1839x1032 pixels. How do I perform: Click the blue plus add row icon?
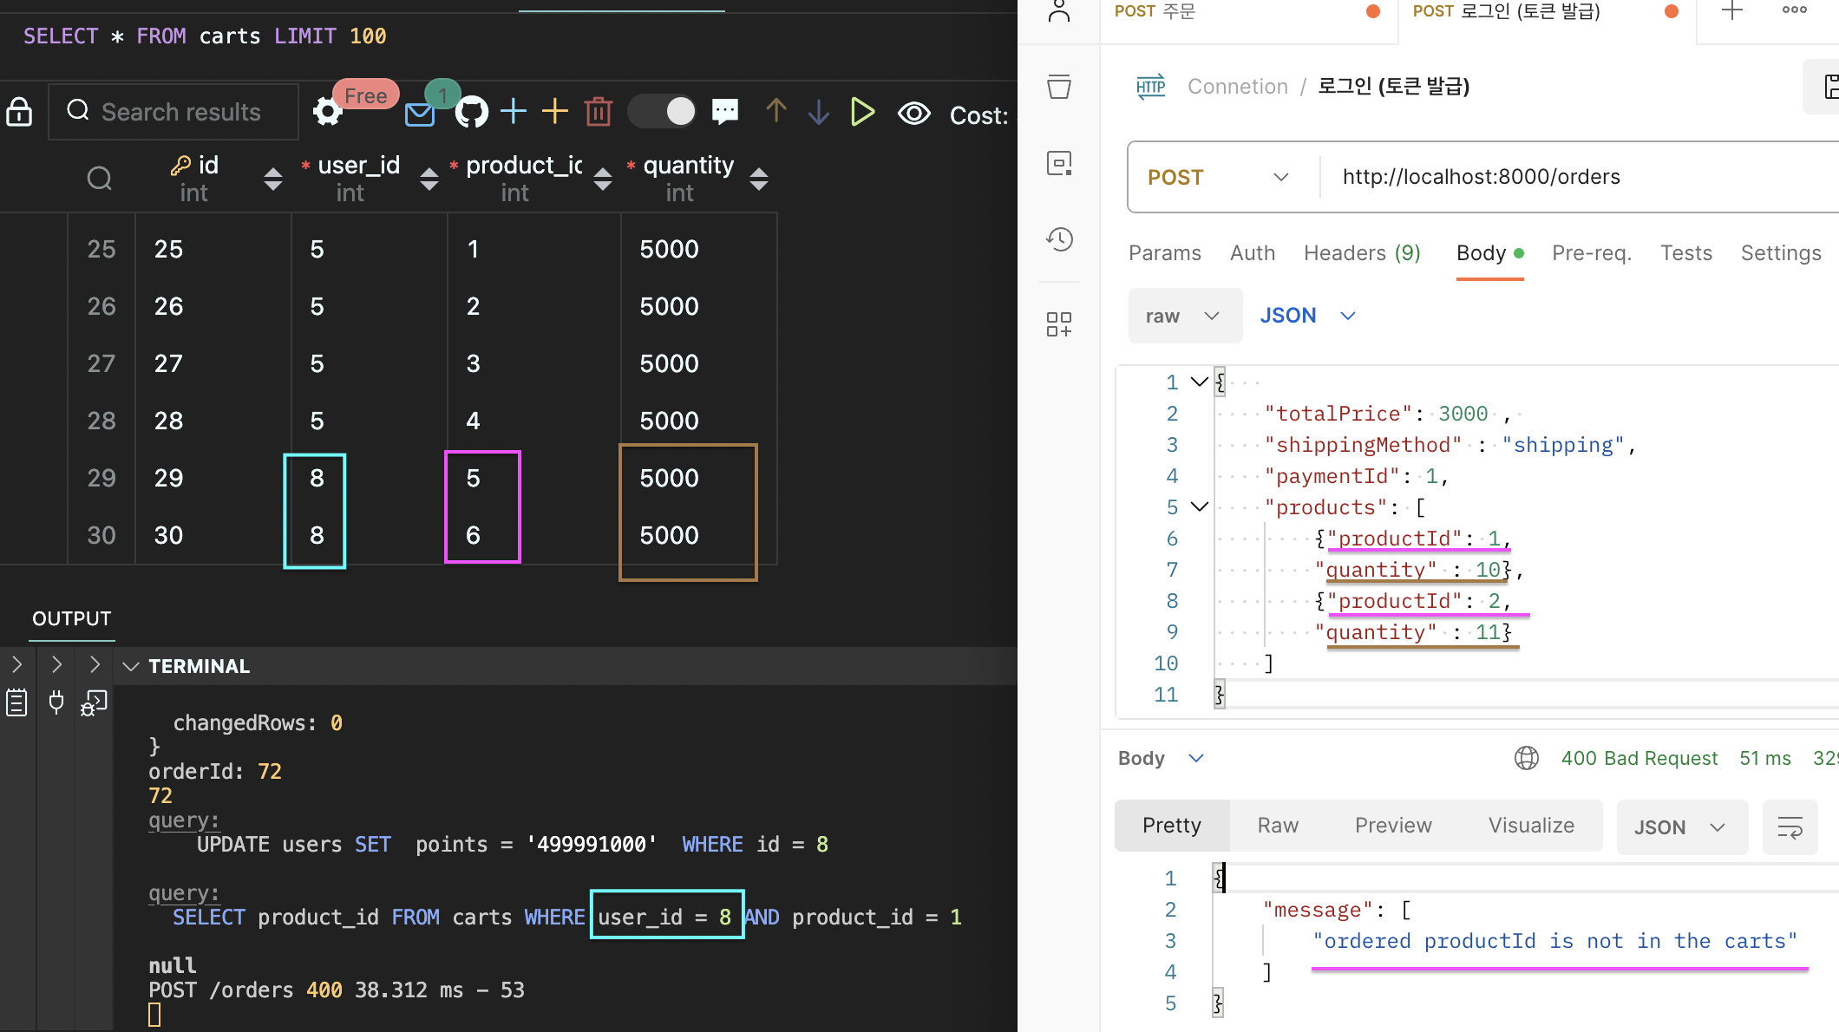[x=514, y=111]
